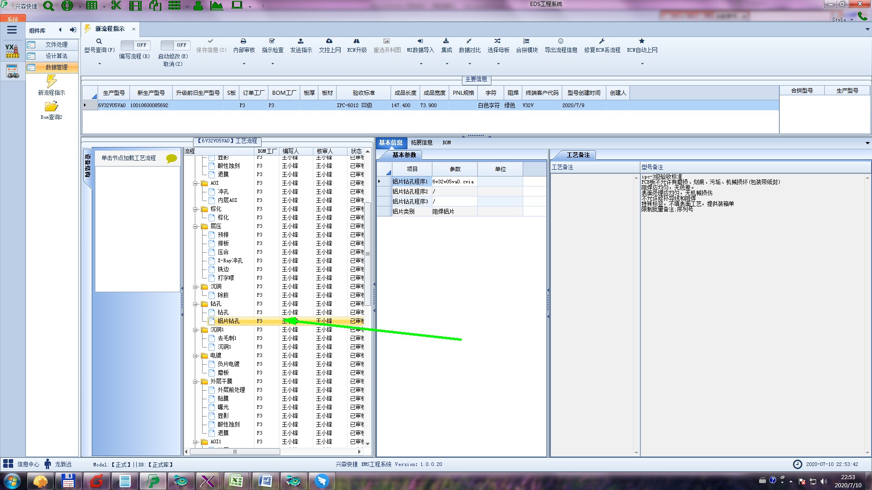Screen dimensions: 872x490
Task: Click 修复ECN丢流程 wrench icon
Action: click(x=602, y=41)
